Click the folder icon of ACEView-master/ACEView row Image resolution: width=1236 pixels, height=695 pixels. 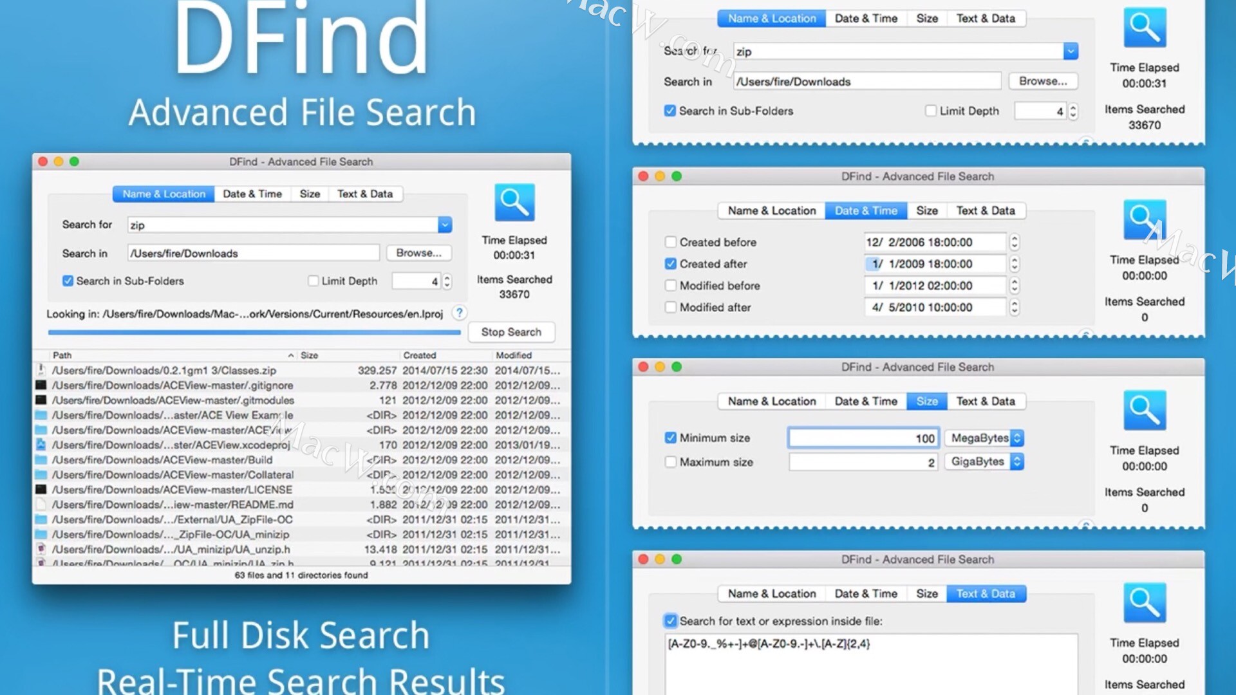41,430
